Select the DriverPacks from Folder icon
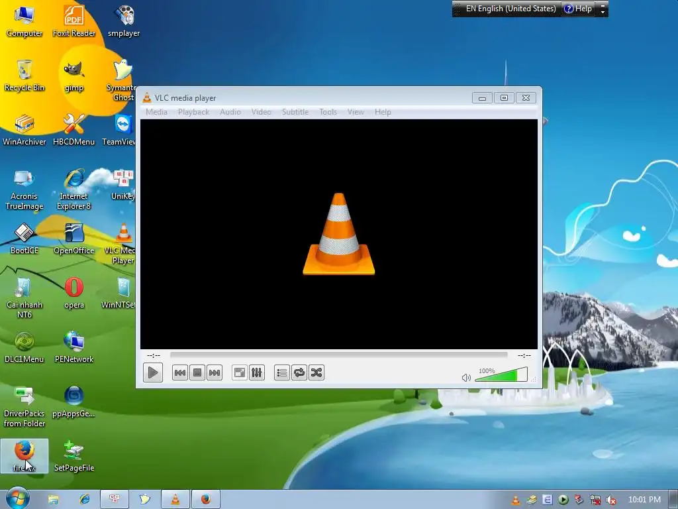678x509 pixels. (x=24, y=407)
